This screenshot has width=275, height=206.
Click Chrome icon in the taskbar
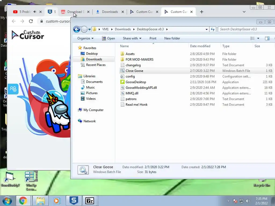23,201
